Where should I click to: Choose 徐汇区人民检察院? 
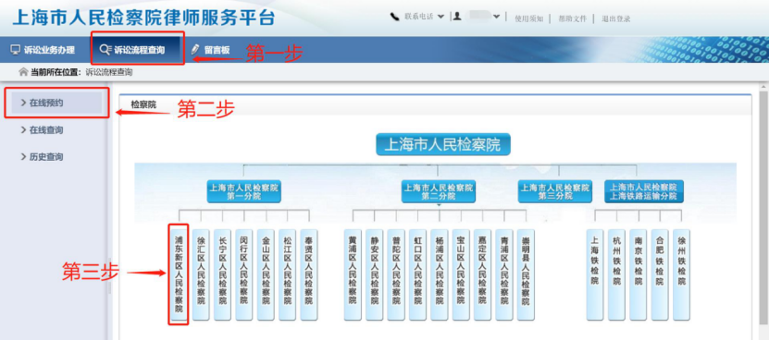pos(201,274)
